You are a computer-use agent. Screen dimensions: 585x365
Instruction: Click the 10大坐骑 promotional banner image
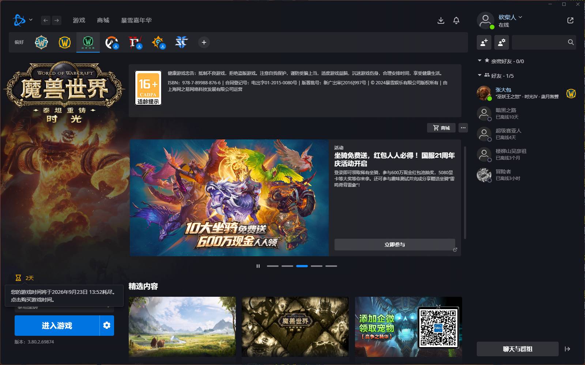point(229,197)
